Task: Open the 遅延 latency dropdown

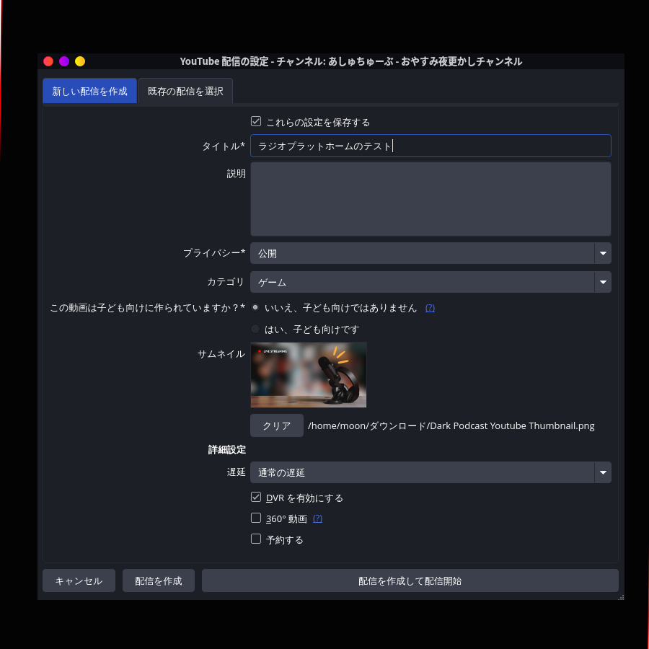Action: [431, 472]
